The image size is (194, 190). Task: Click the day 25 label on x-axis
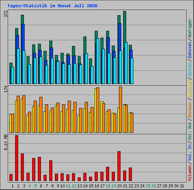point(148,186)
